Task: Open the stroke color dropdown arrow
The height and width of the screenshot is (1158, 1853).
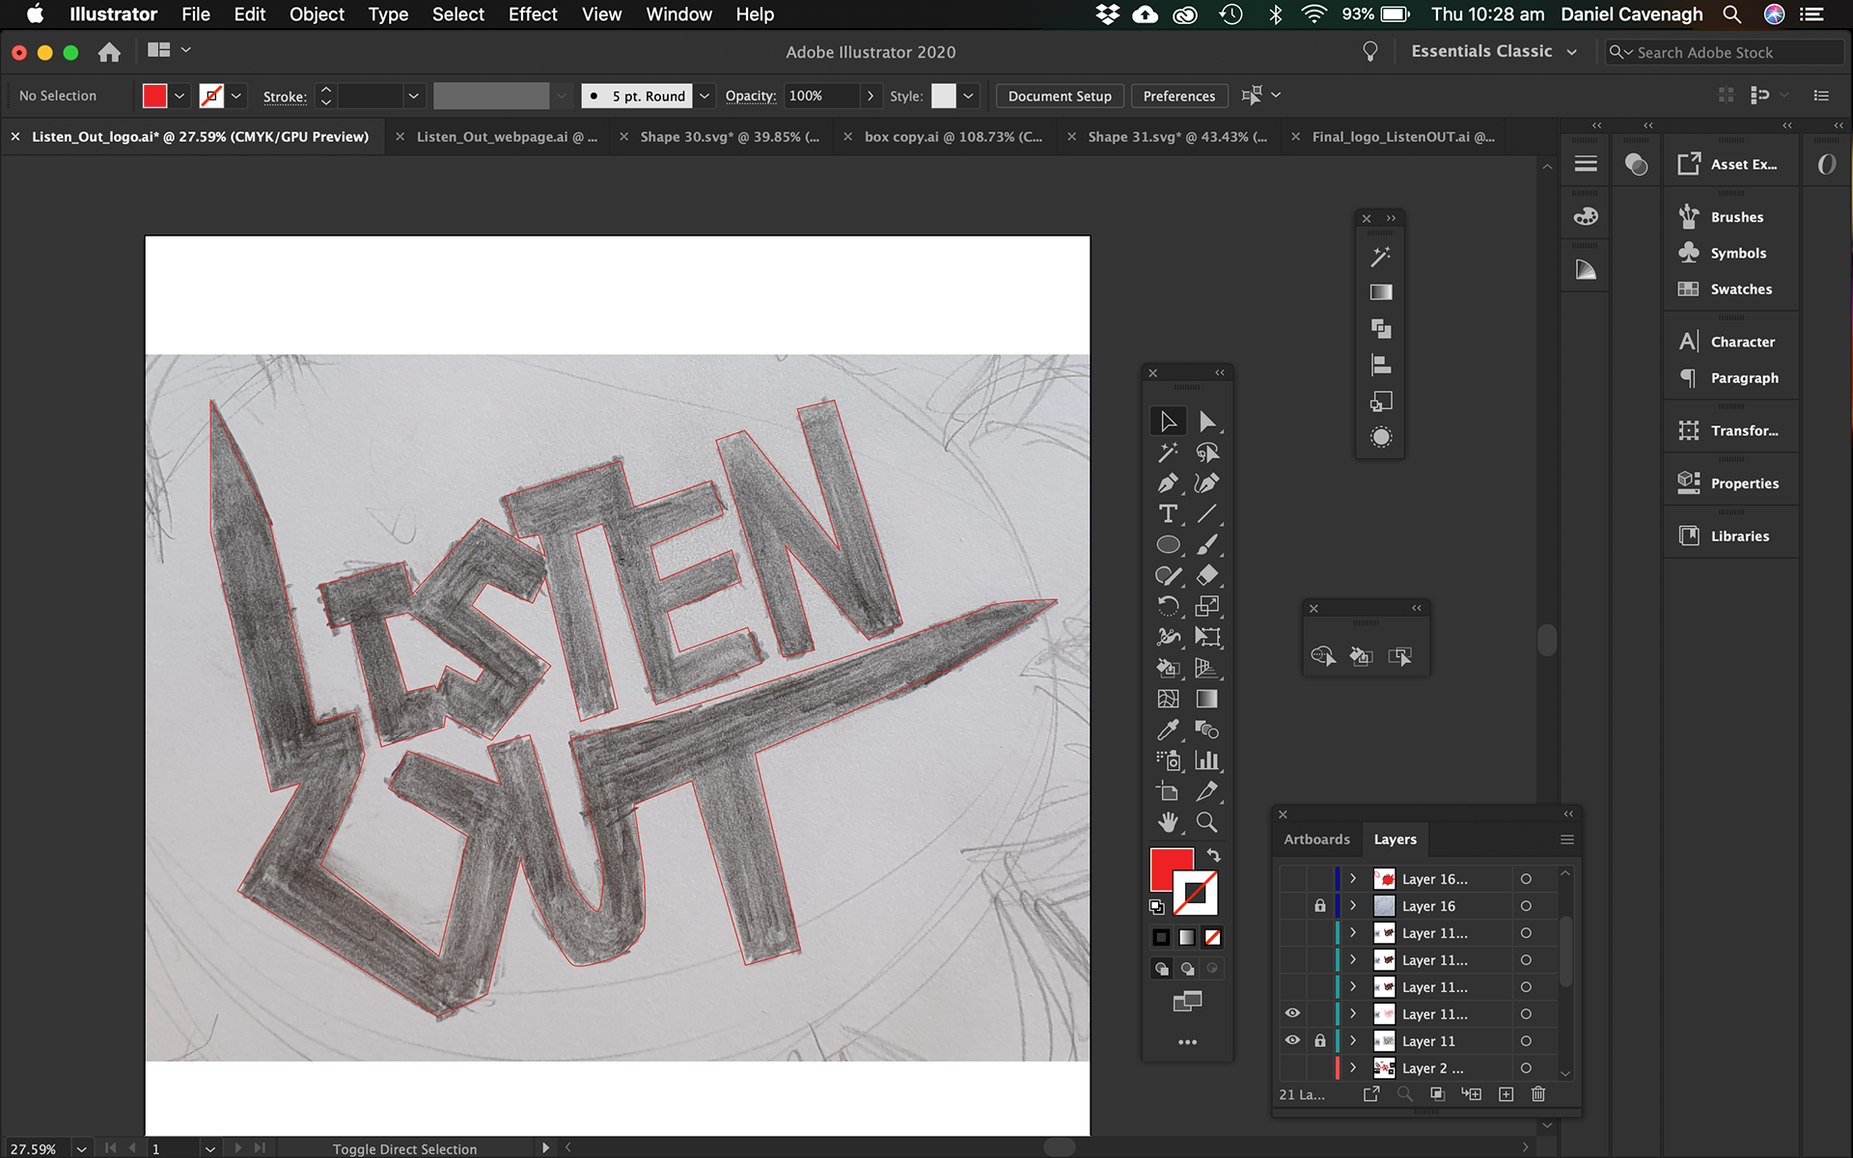Action: pos(236,96)
